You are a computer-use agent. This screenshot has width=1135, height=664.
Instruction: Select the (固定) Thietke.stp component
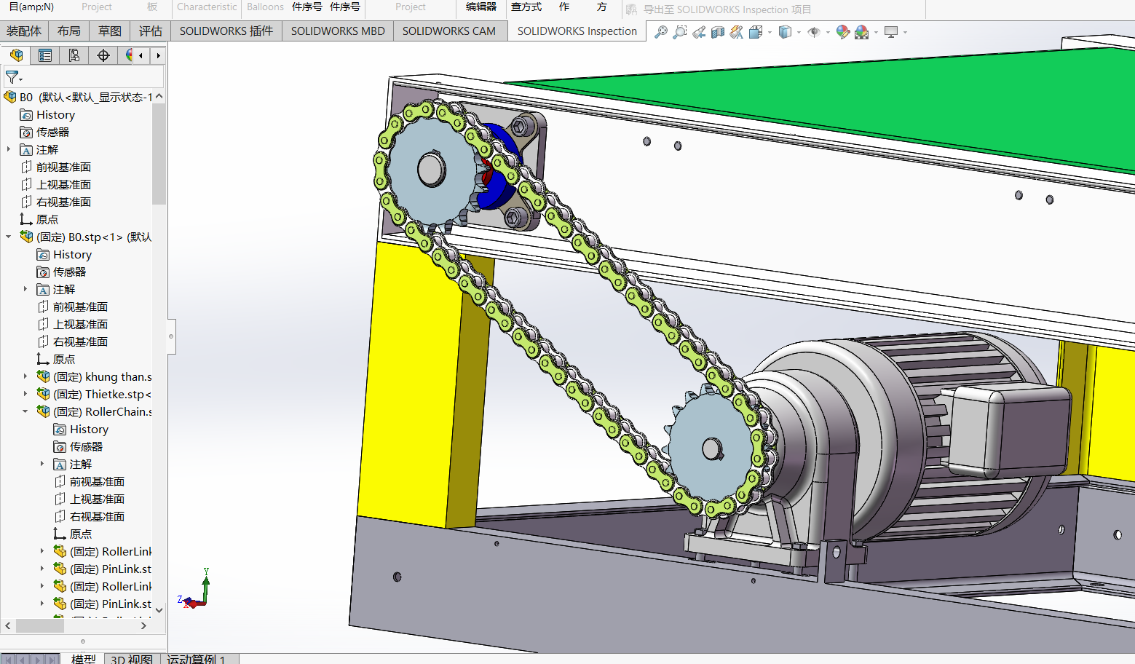[x=94, y=394]
